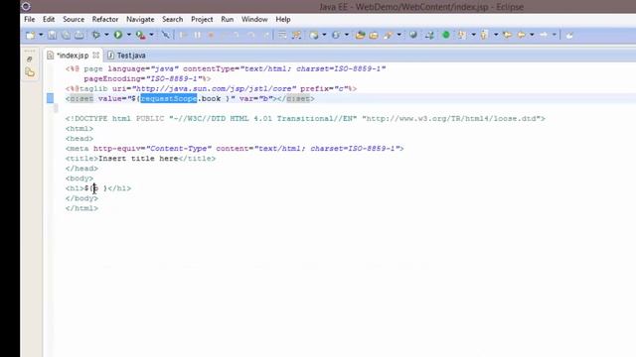Click the Save icon in toolbar
636x357 pixels.
[x=52, y=36]
